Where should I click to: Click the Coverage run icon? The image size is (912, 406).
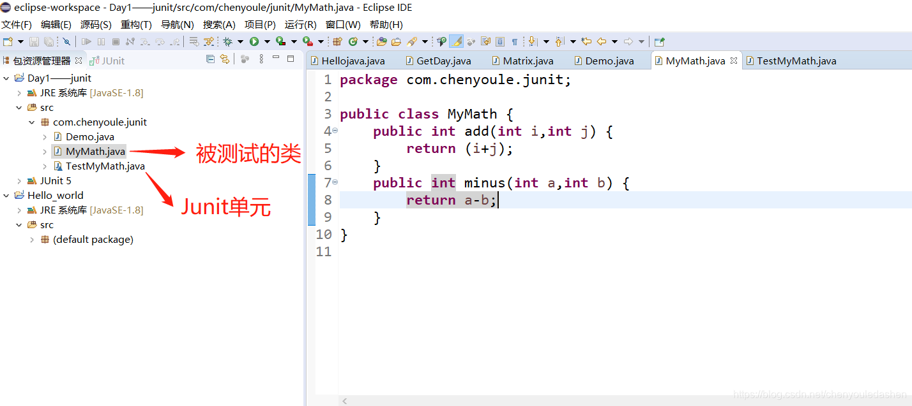[280, 41]
